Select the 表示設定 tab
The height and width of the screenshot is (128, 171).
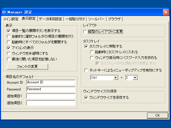29,18
